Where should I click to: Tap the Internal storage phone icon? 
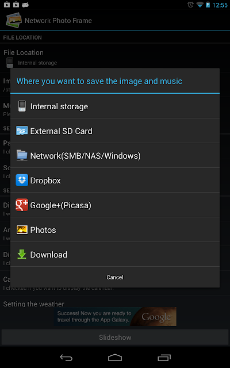point(22,106)
